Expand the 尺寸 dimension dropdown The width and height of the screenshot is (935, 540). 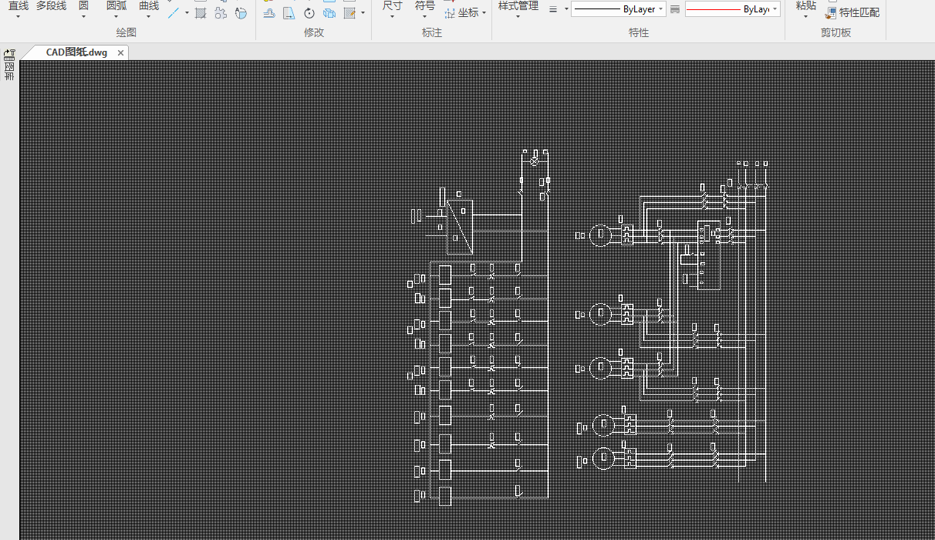tap(392, 15)
